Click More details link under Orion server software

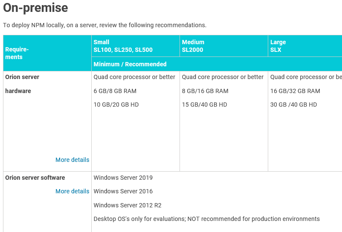click(x=72, y=191)
